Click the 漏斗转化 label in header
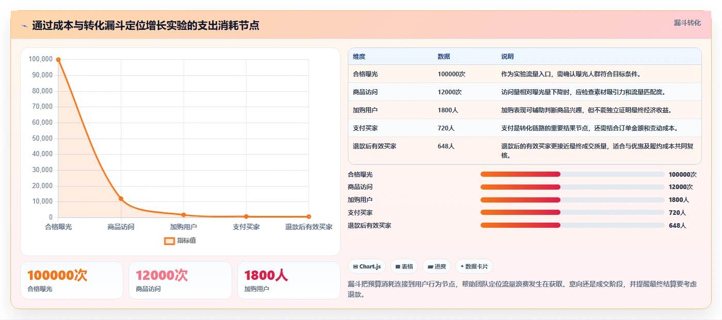This screenshot has height=320, width=722. pyautogui.click(x=687, y=23)
